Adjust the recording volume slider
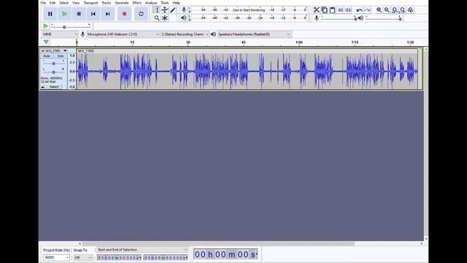 339,18
